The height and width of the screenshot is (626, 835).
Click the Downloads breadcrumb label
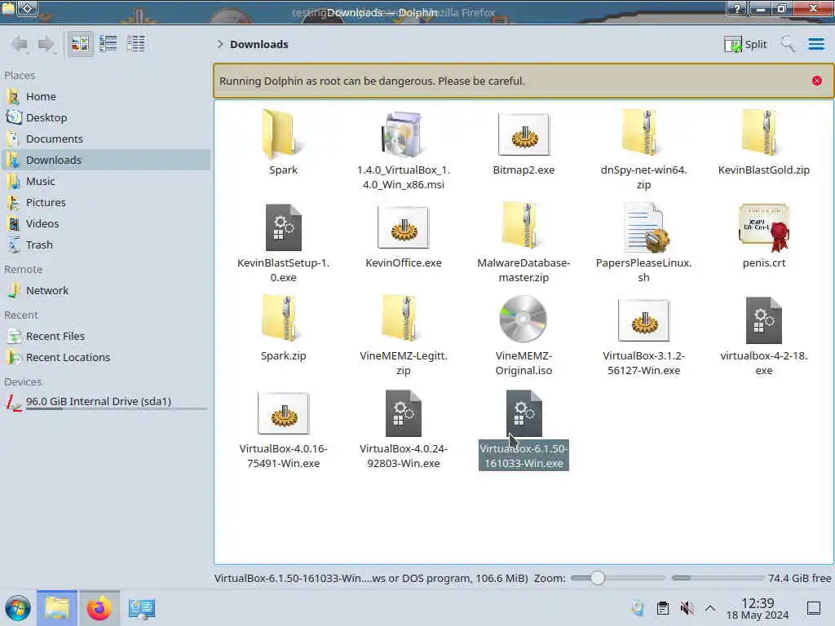pyautogui.click(x=259, y=44)
